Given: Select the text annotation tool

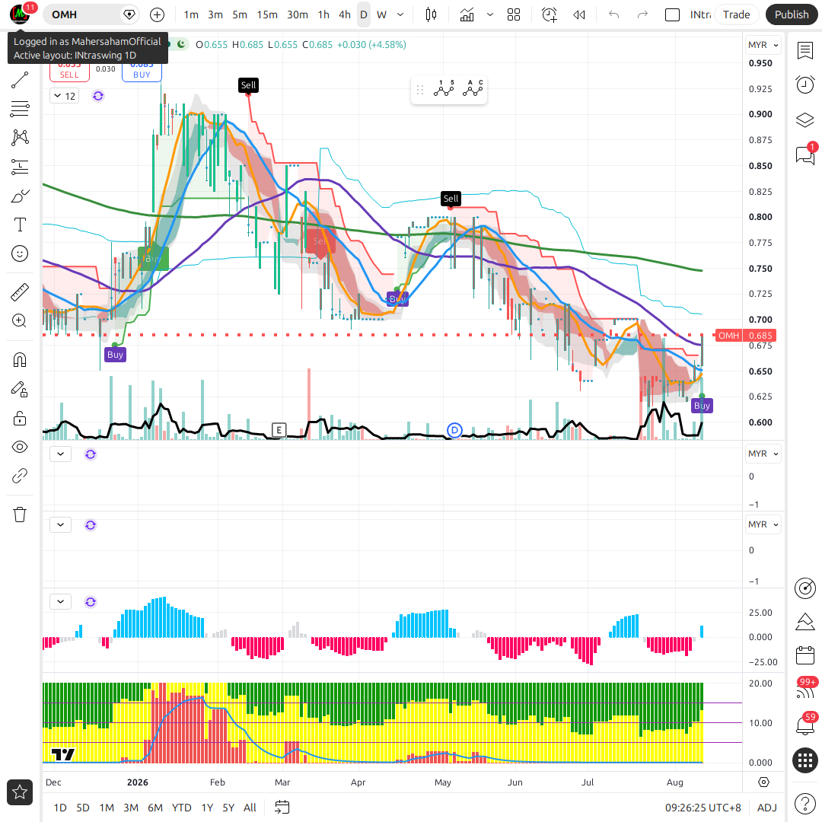Looking at the screenshot, I should coord(20,225).
